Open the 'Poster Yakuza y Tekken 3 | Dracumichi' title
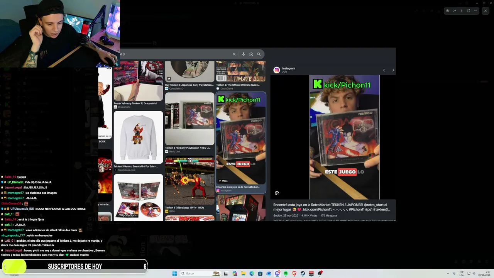 pyautogui.click(x=135, y=103)
